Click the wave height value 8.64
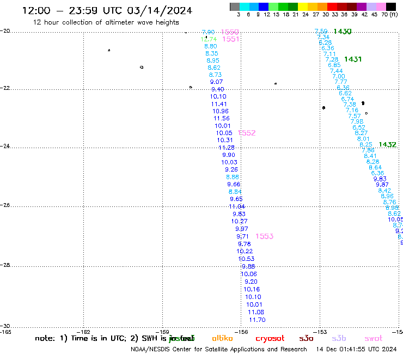Image resolution: width=403 pixels, height=354 pixels. [375, 167]
